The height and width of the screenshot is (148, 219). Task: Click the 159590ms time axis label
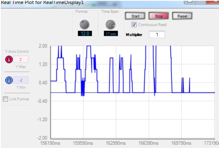pyautogui.click(x=83, y=143)
